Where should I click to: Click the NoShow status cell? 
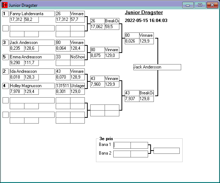click(77, 57)
